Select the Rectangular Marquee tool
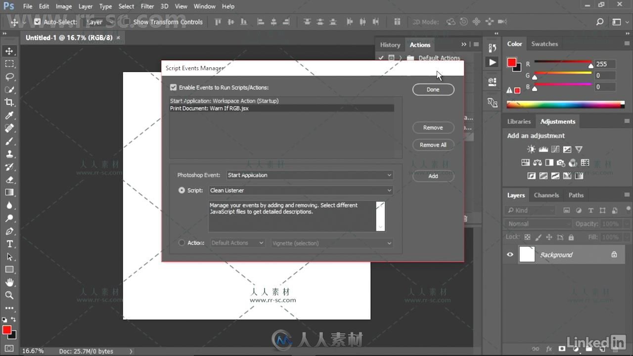The width and height of the screenshot is (633, 356). pyautogui.click(x=9, y=64)
